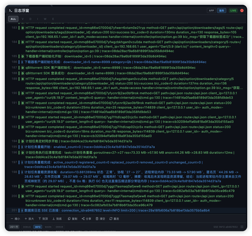This screenshot has height=236, width=252.
Task: Copy logs using the 复制 icon
Action: 69,219
